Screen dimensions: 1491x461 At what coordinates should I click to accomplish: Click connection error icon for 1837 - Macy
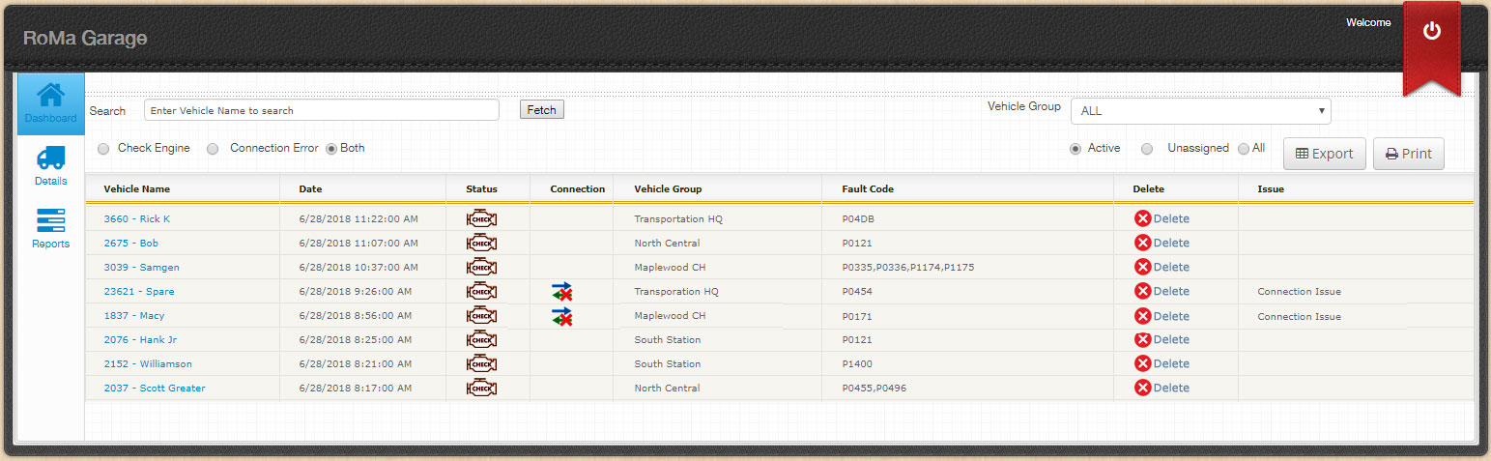tap(562, 315)
